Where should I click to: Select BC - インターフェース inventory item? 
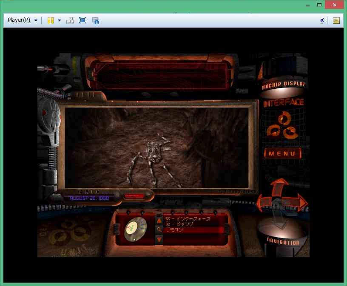[188, 219]
